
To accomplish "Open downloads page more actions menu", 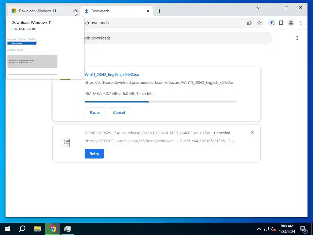I will tap(297, 38).
